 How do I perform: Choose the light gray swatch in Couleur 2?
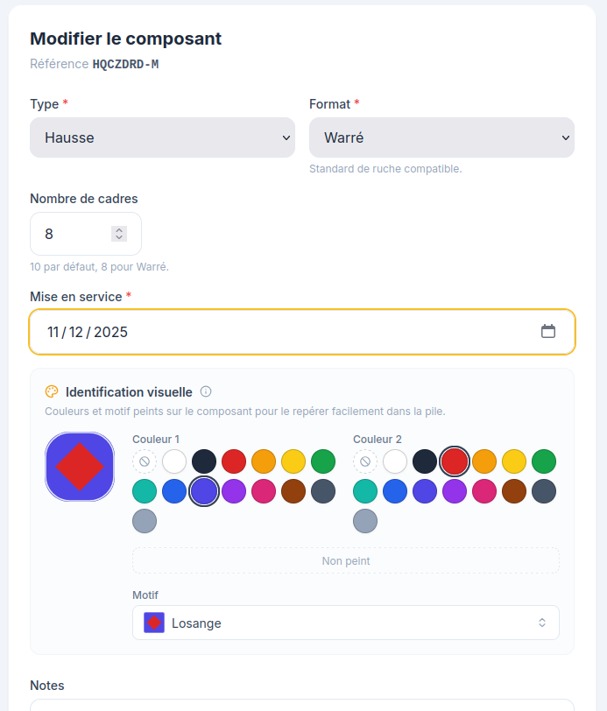point(365,521)
